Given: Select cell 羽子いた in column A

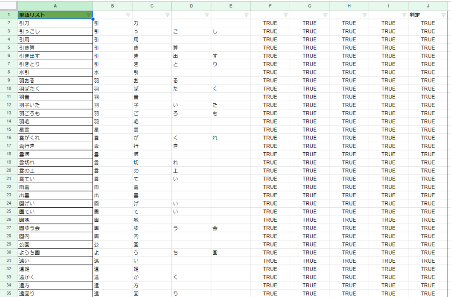Looking at the screenshot, I should [x=55, y=105].
